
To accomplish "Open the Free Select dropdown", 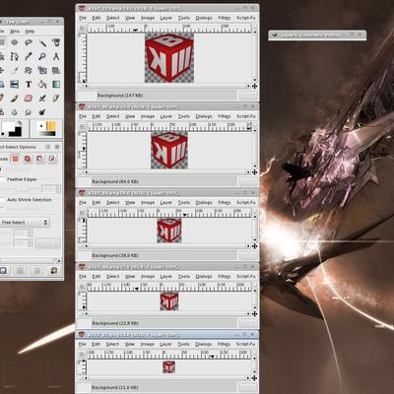I will coord(25,223).
